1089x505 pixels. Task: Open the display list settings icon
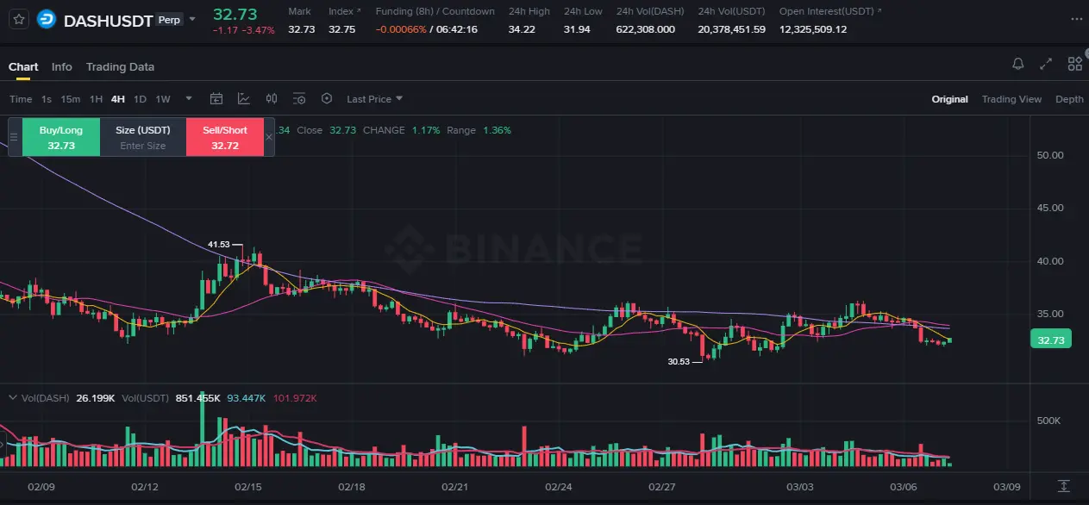pos(299,99)
